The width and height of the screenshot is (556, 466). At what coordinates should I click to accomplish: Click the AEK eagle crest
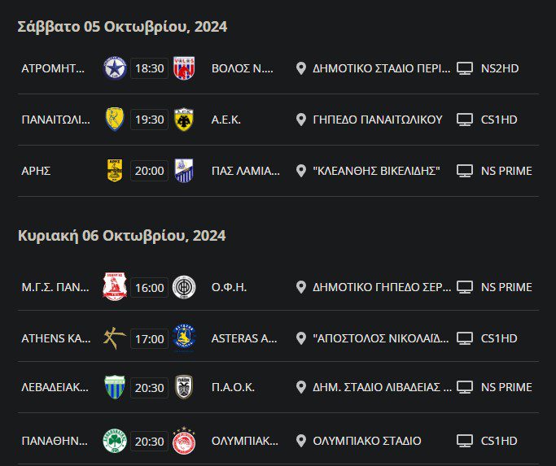[182, 120]
